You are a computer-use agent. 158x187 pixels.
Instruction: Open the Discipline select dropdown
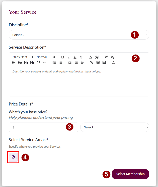[79, 35]
